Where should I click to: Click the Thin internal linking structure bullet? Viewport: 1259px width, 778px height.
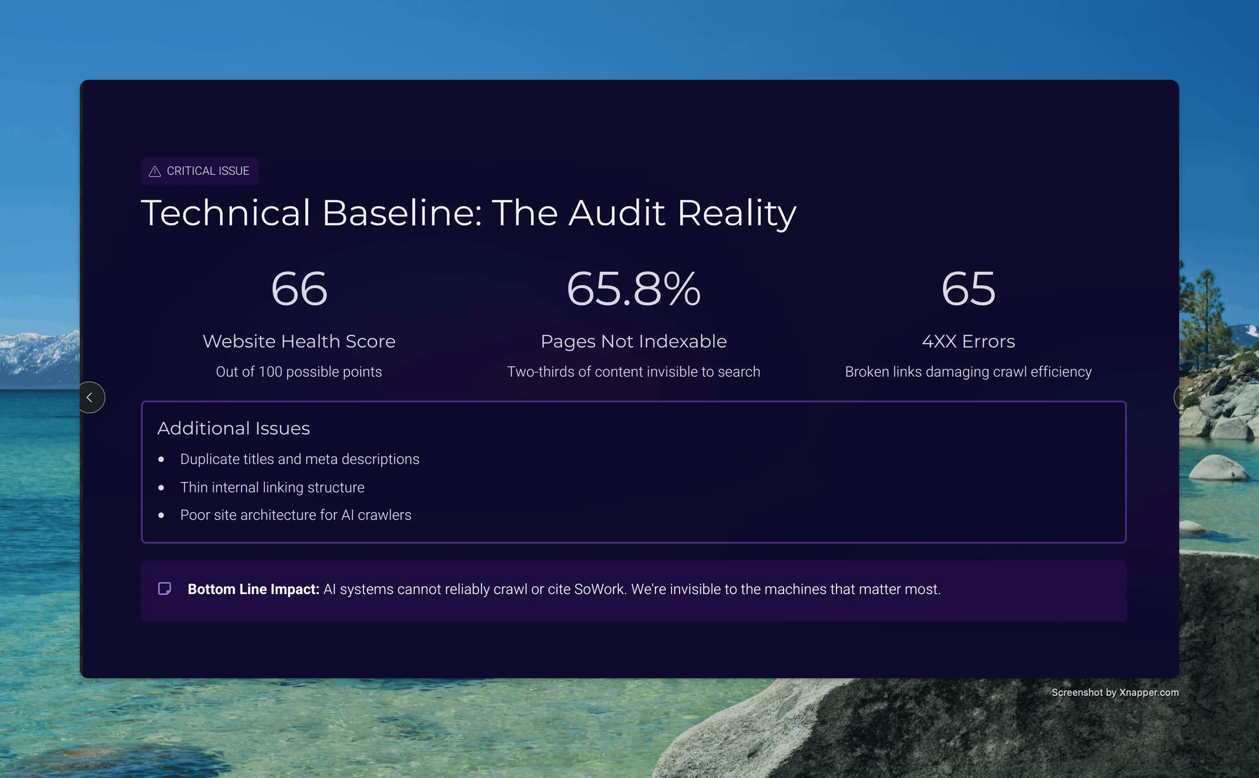(272, 487)
